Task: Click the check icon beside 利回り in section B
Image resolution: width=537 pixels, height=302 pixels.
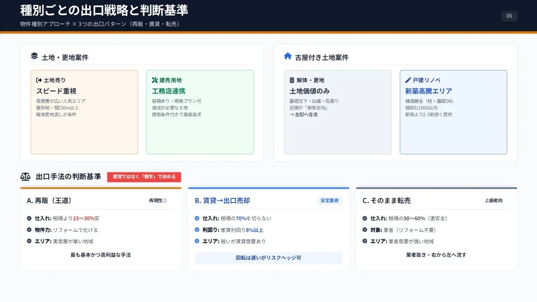Action: tap(197, 230)
